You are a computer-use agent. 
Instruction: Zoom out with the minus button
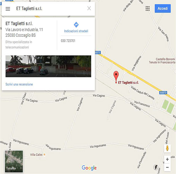point(167,167)
